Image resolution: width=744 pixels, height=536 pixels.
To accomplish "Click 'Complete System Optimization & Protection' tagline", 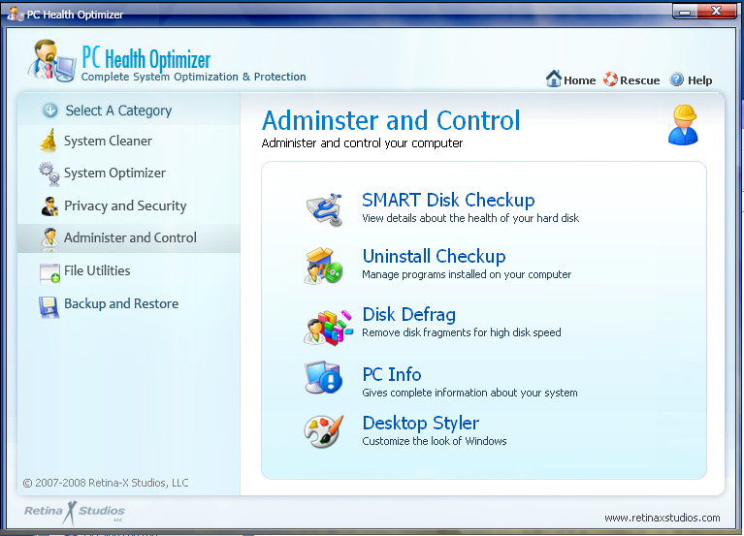I will [x=194, y=77].
